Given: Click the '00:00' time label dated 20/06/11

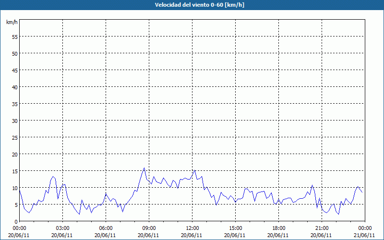Looking at the screenshot, I should [x=19, y=228].
